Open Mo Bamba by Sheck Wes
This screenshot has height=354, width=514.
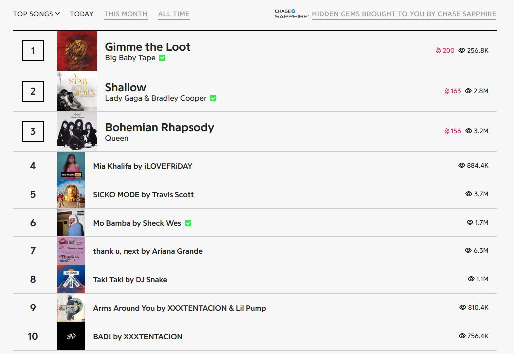[x=137, y=223]
